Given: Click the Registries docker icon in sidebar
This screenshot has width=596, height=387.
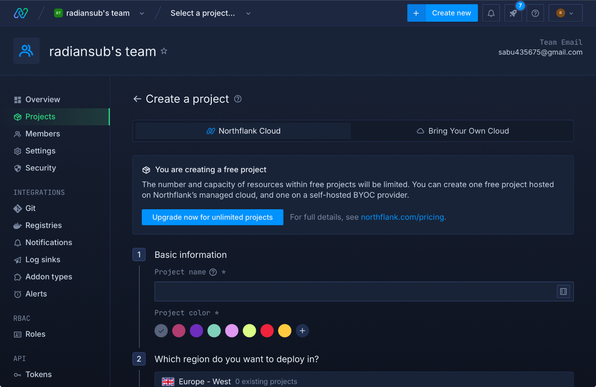Looking at the screenshot, I should tap(17, 225).
